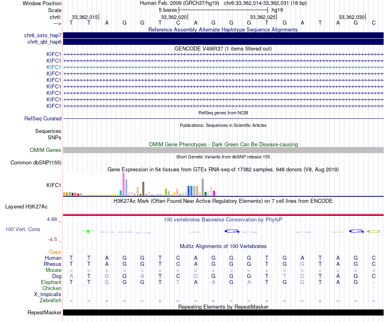Click tallest violet bar in expression chart
Screen dimensions: 384x322
point(123,184)
